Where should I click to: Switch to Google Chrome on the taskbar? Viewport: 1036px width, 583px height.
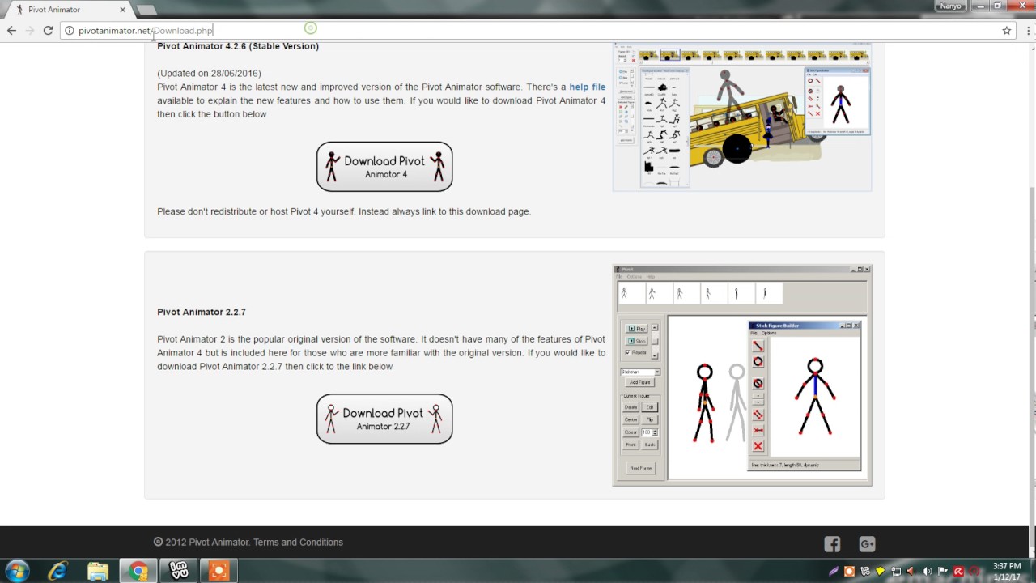click(138, 571)
